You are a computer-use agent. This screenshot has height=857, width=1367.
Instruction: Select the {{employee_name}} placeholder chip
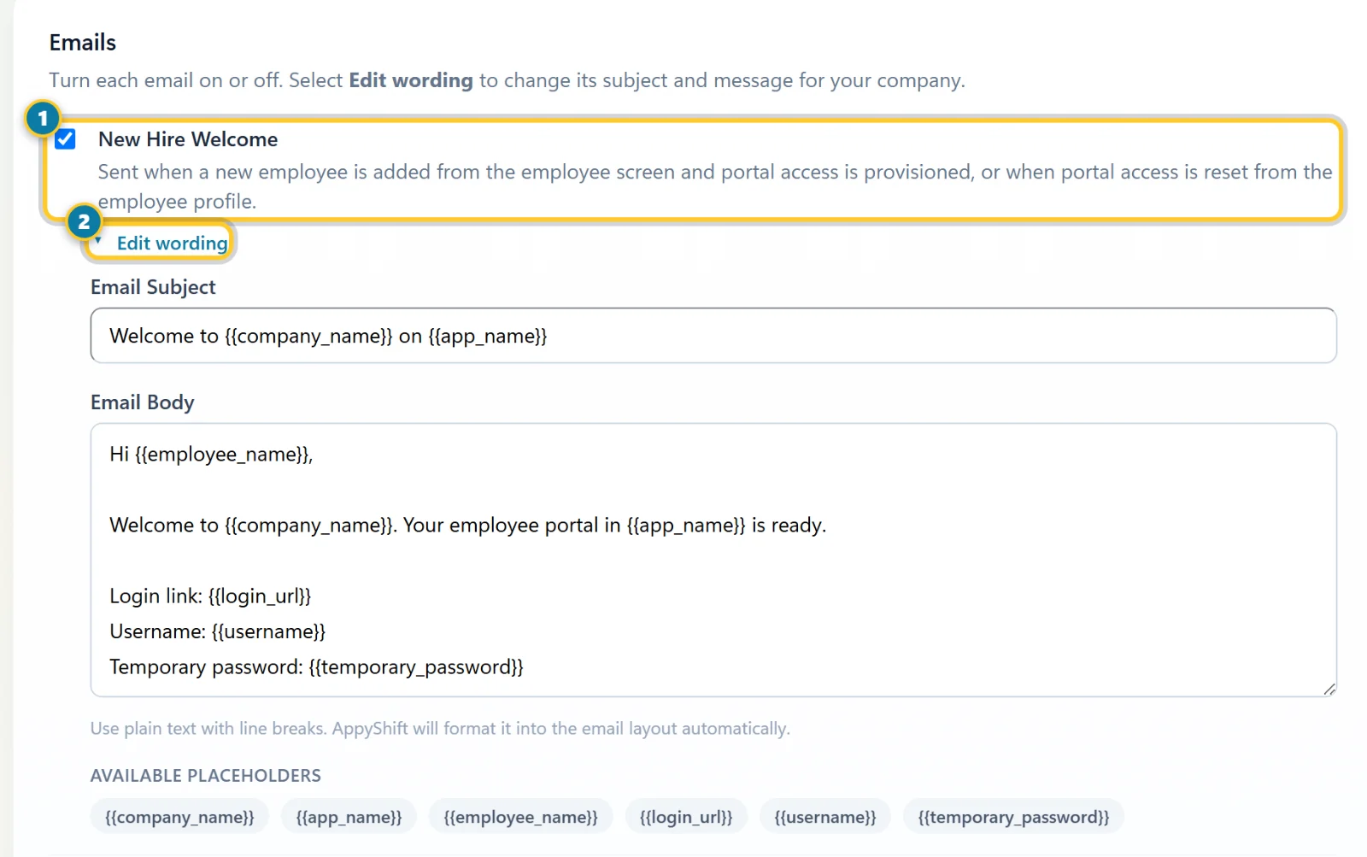[520, 817]
